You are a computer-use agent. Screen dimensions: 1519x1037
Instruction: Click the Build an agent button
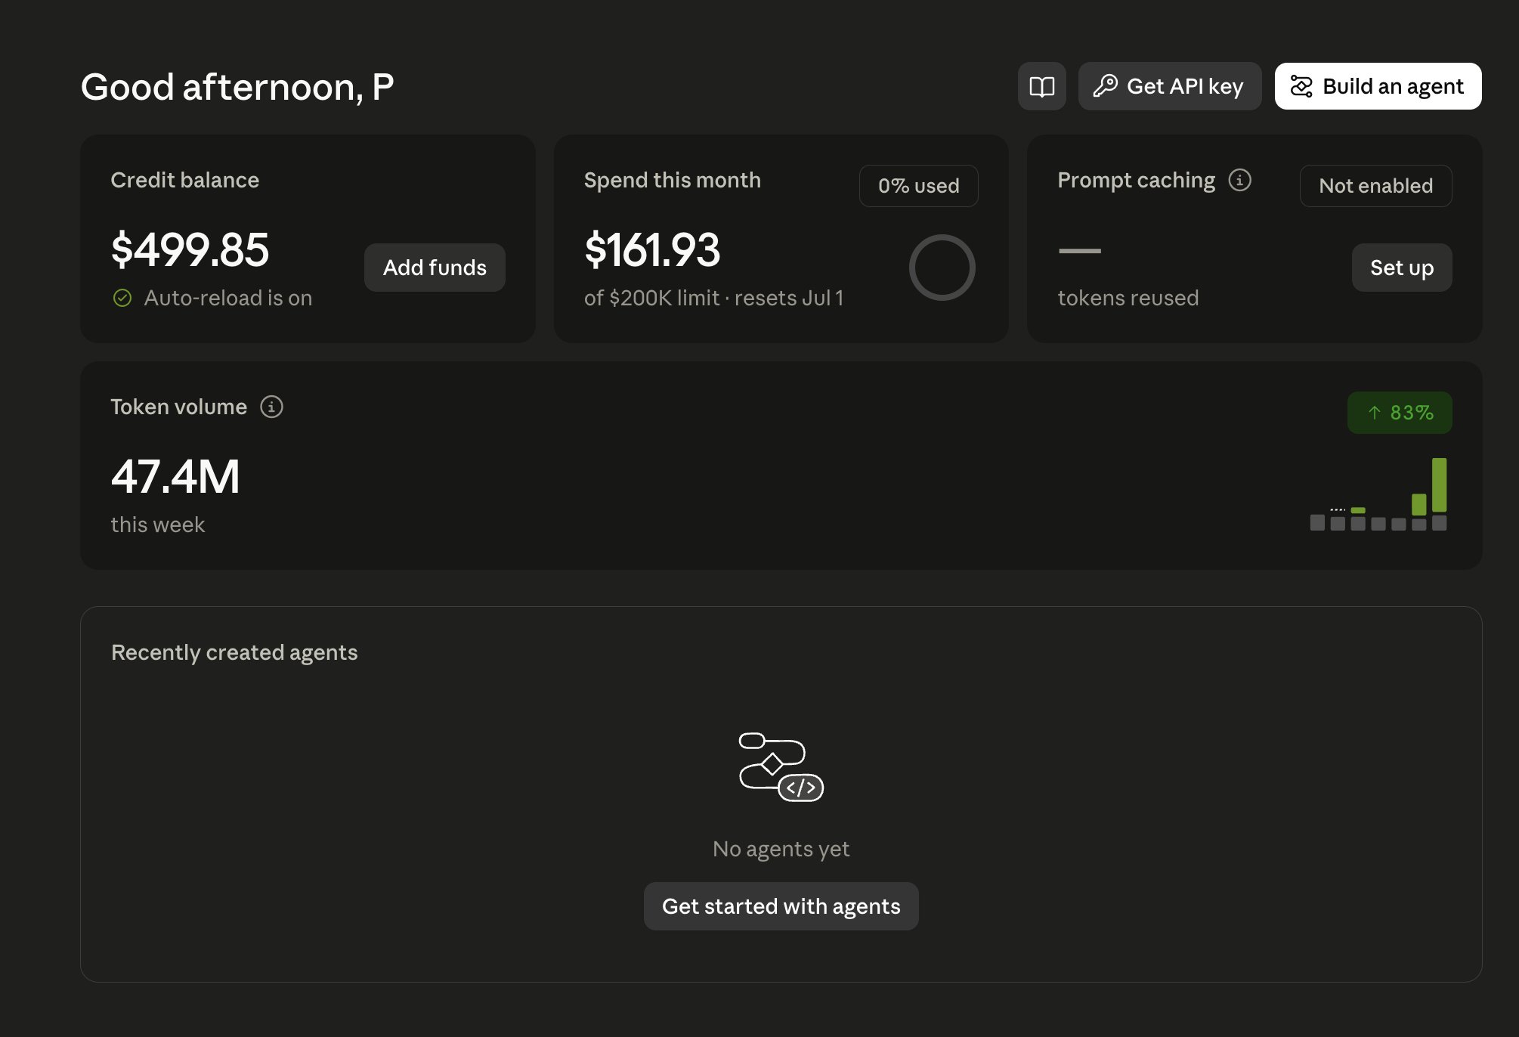[1378, 86]
